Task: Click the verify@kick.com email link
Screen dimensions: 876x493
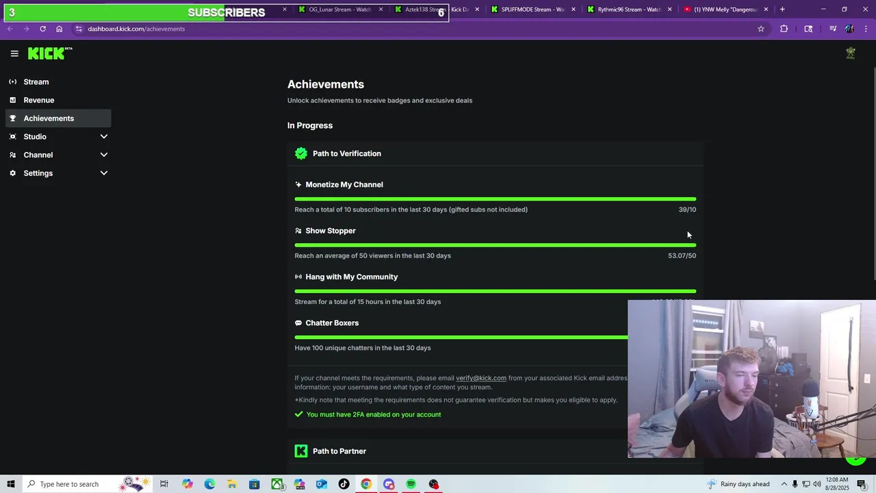Action: click(481, 378)
